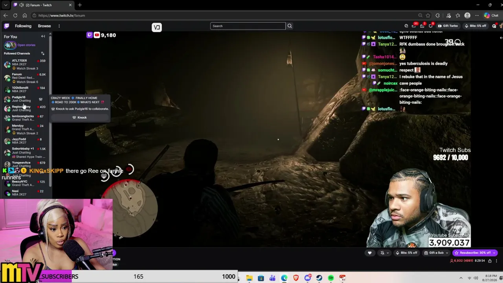Screen dimensions: 503x283
Task: Open the Twitch more options menu
Action: [x=59, y=26]
